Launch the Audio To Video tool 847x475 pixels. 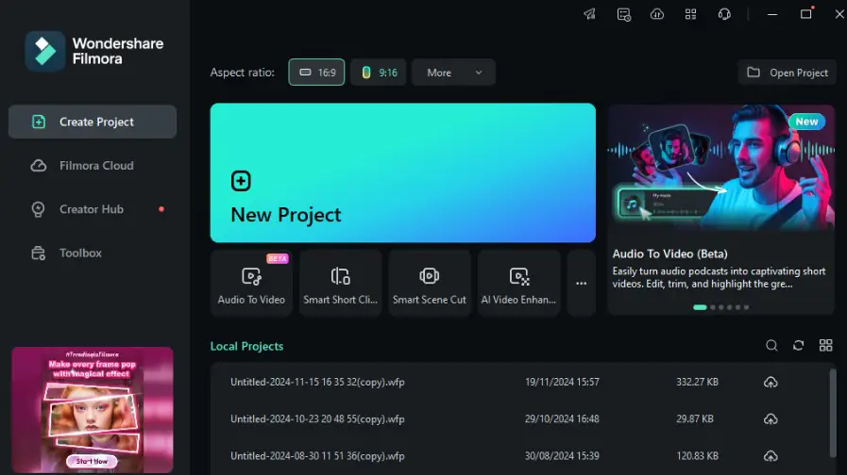point(251,283)
